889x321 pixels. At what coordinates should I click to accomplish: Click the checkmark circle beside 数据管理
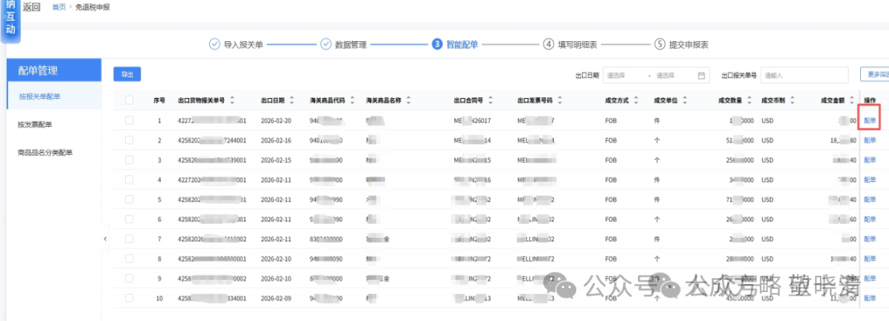click(x=325, y=44)
